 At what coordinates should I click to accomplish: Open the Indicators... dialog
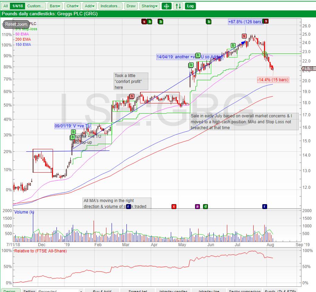(x=110, y=6)
